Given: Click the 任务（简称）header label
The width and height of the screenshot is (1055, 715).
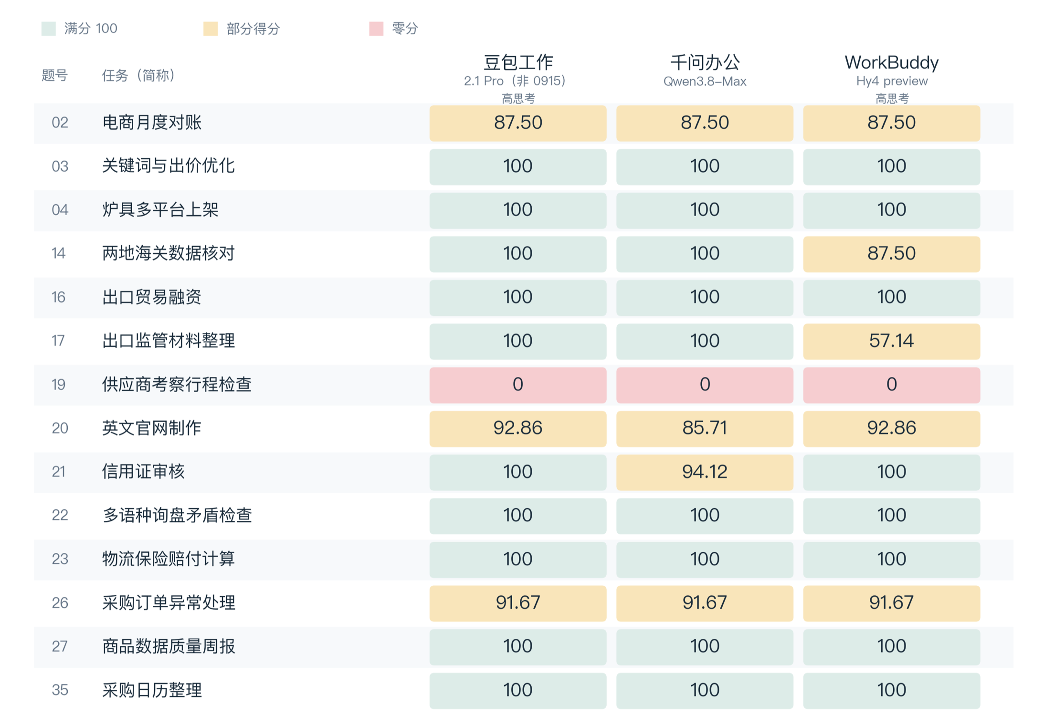Looking at the screenshot, I should 138,75.
